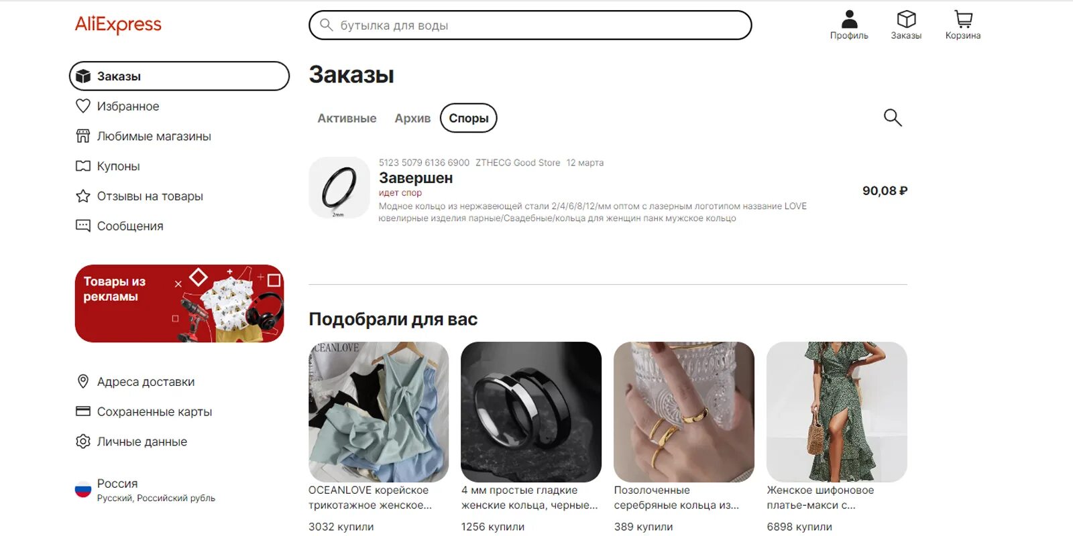Open the ring order product thumbnail
The image size is (1073, 536).
[x=339, y=188]
